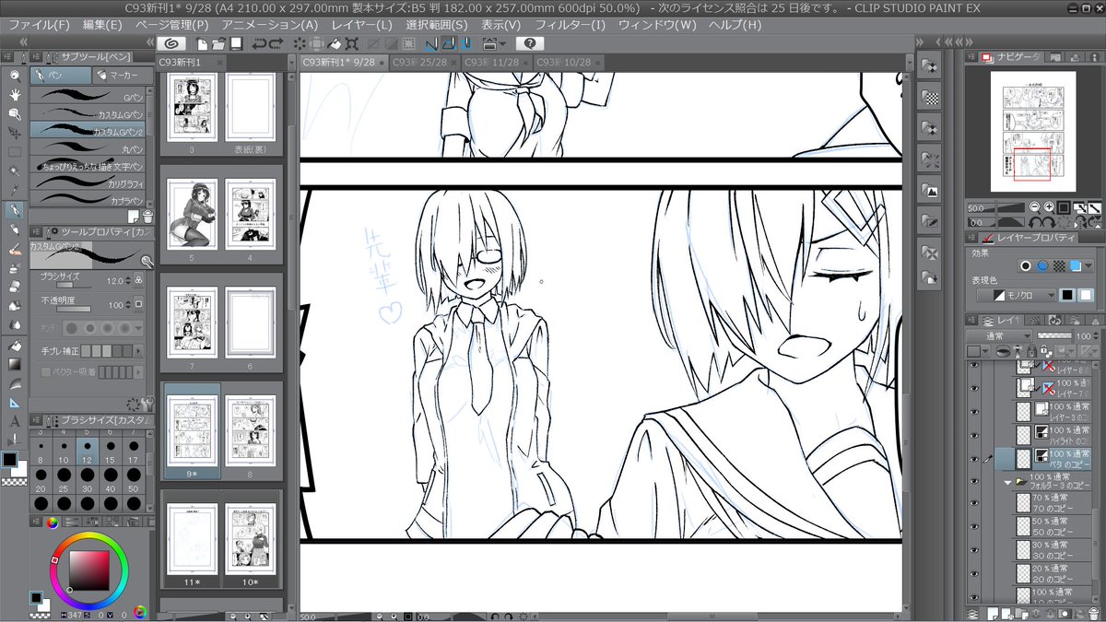Open the material folder with checkerboard icon
1106x622 pixels.
coord(931,96)
